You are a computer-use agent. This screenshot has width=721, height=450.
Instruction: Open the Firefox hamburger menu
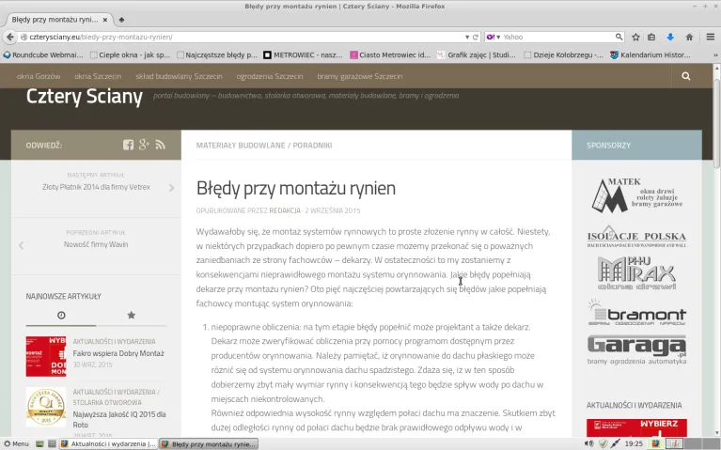click(x=711, y=37)
